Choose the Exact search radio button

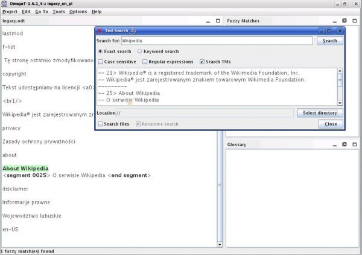[x=101, y=52]
